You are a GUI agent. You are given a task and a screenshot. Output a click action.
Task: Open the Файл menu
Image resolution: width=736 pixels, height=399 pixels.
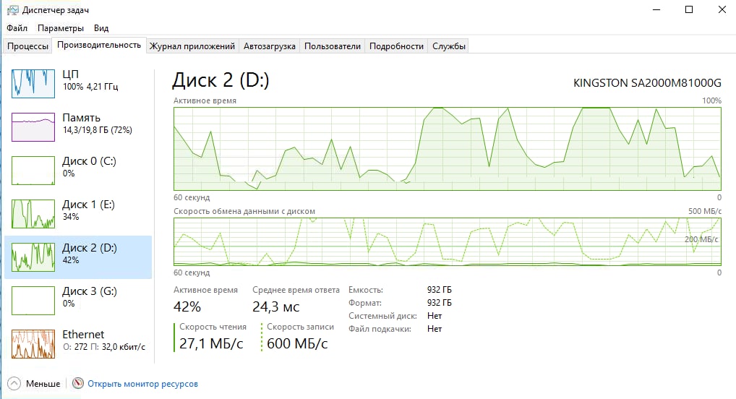pyautogui.click(x=17, y=28)
